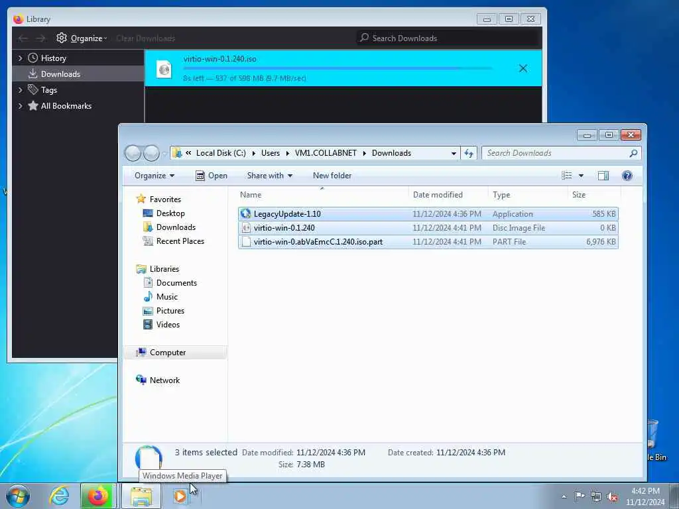The height and width of the screenshot is (509, 679).
Task: Focus the Explorer Search Downloads box
Action: tap(561, 153)
